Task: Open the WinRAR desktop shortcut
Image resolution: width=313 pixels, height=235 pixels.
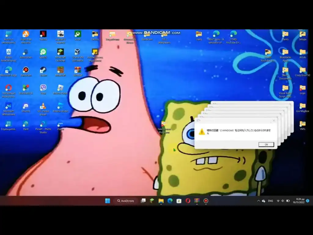Action: (x=78, y=72)
